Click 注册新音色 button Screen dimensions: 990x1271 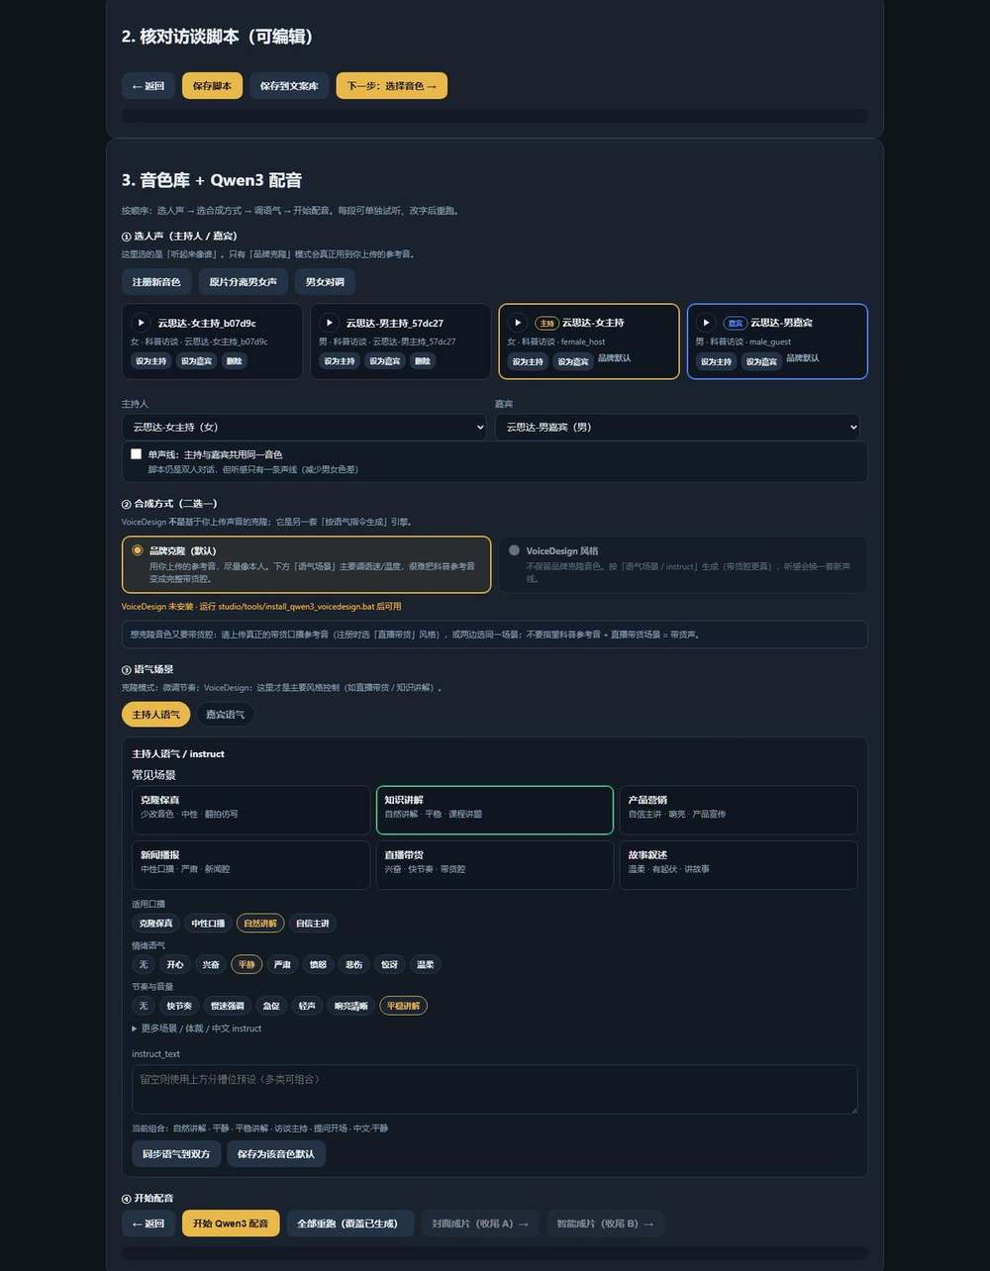156,282
